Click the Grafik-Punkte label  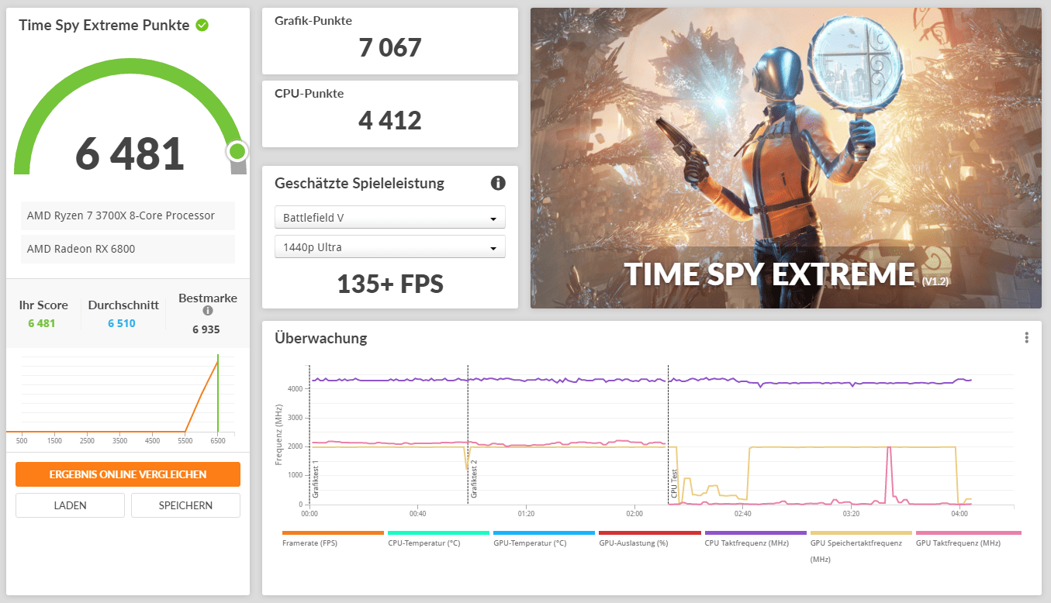point(313,21)
